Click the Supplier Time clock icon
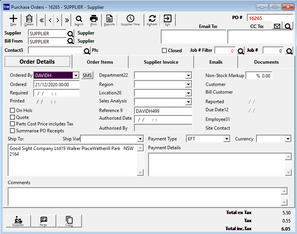 [x=131, y=19]
